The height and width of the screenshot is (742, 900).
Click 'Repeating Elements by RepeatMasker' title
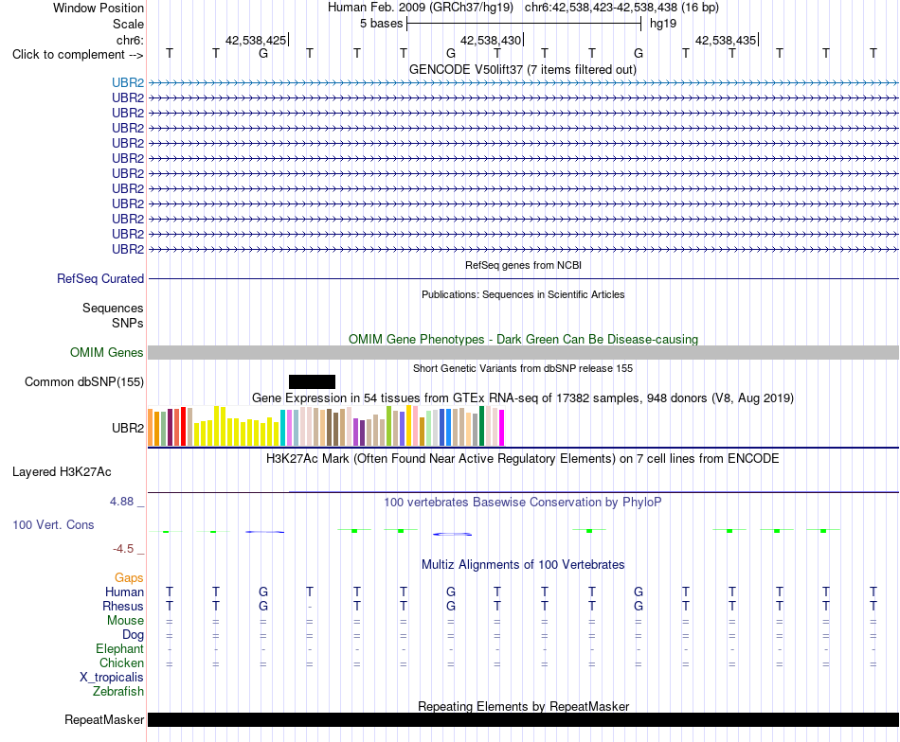pos(523,706)
